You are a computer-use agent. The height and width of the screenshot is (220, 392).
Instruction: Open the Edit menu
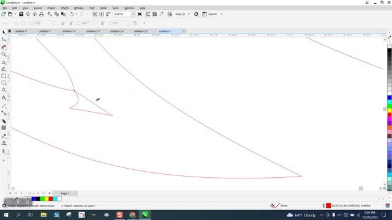point(15,8)
